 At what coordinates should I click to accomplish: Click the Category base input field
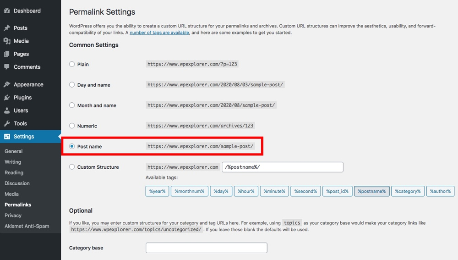pos(206,248)
